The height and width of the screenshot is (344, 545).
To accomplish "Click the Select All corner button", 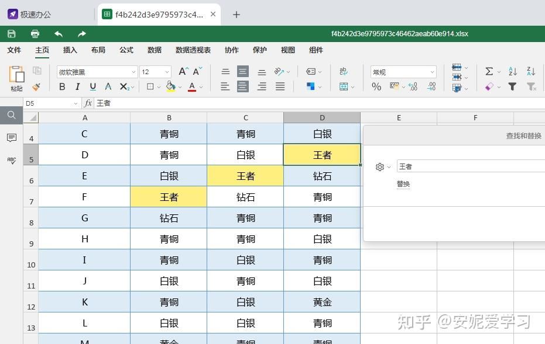I will pos(31,118).
